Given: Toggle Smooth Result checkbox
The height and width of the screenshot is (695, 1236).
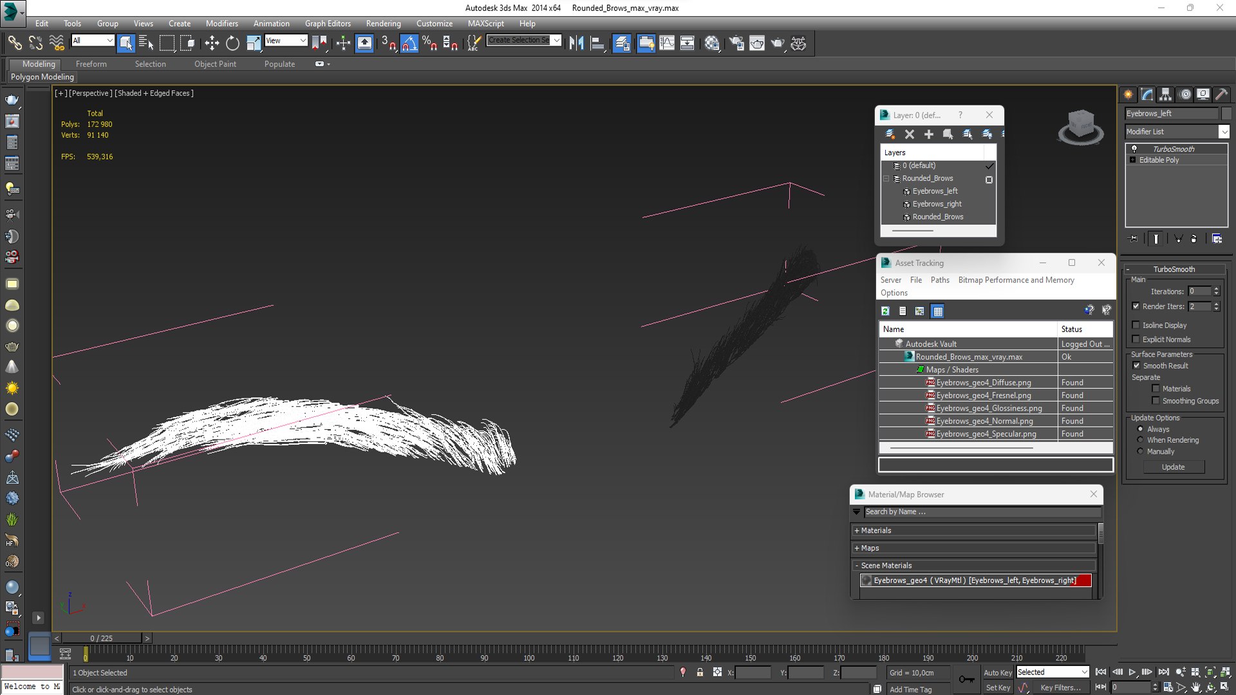Looking at the screenshot, I should [1136, 366].
